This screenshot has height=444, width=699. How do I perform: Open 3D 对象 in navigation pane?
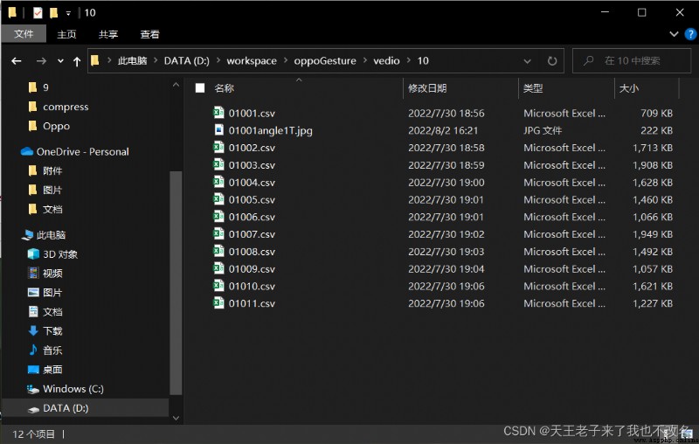pos(59,254)
